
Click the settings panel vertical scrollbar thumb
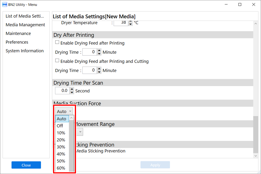pos(256,134)
